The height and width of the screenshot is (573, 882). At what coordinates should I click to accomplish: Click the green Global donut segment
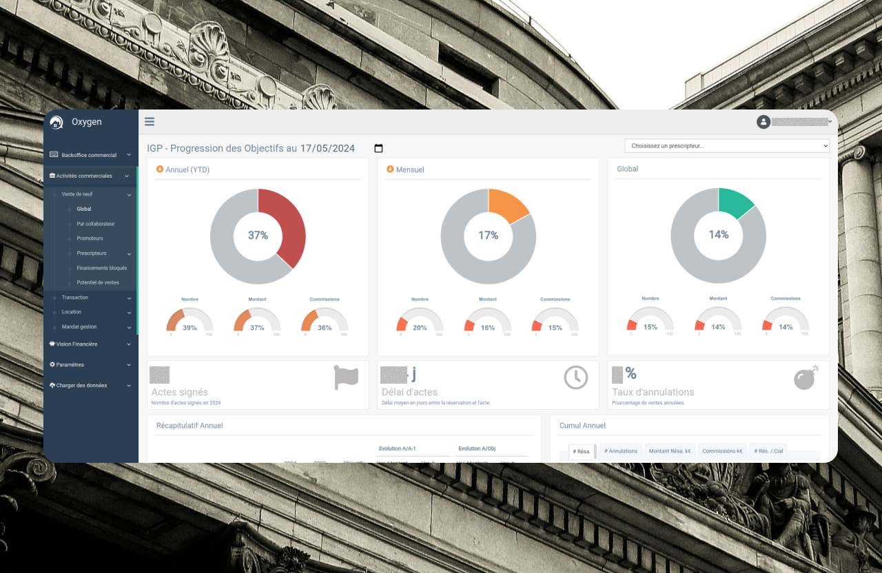tap(736, 202)
